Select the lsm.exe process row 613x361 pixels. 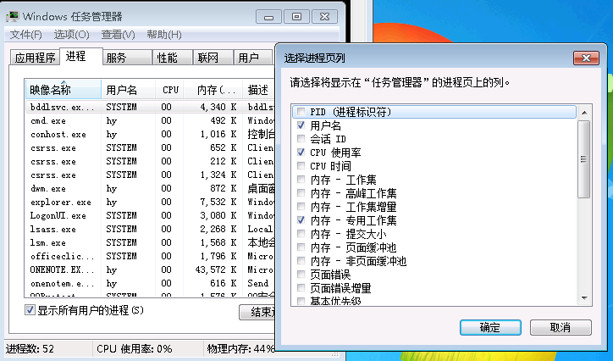pyautogui.click(x=150, y=243)
